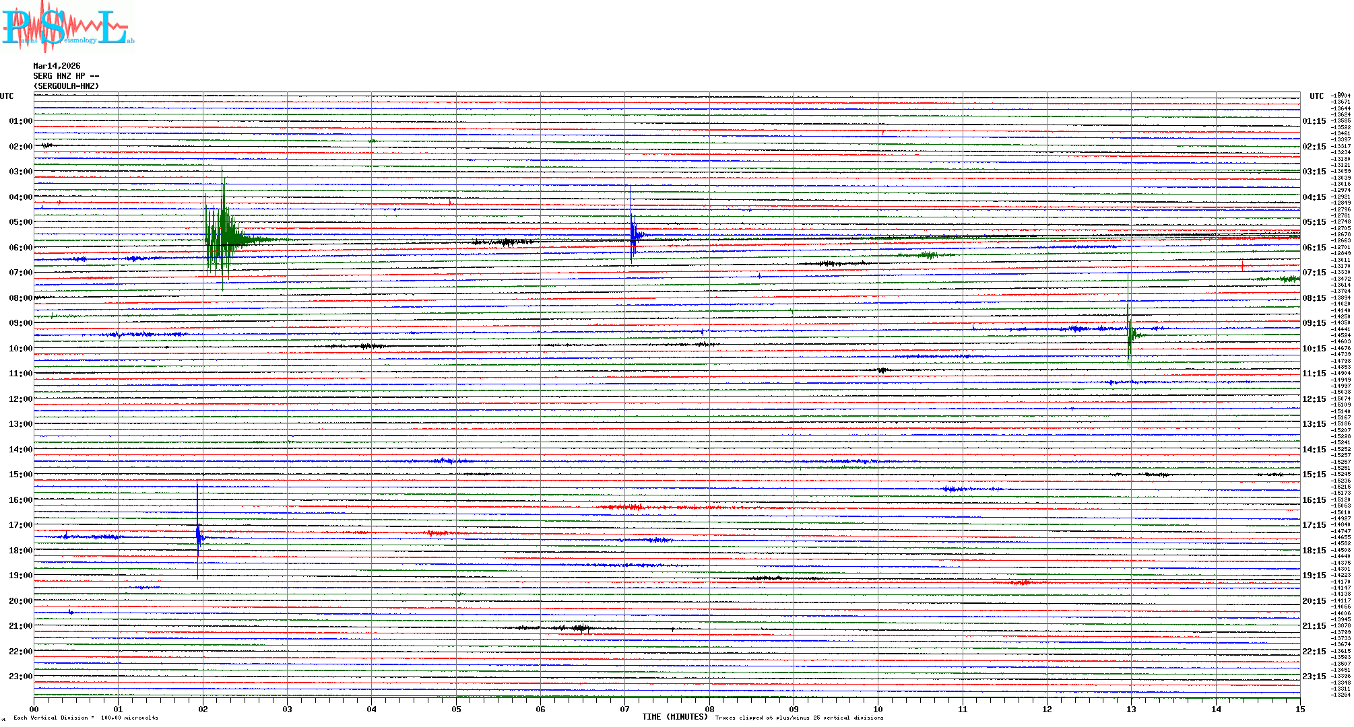Click the TIME (MINUTES) axis title
1354x727 pixels.
point(674,717)
